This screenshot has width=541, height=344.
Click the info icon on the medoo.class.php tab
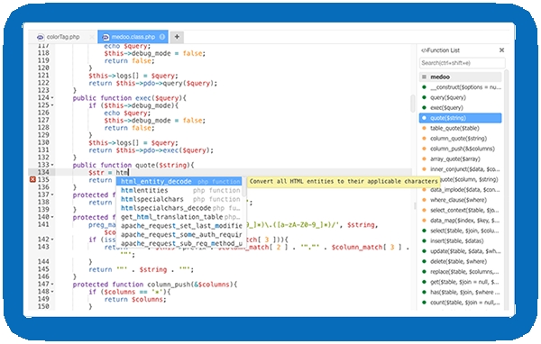[x=161, y=37]
